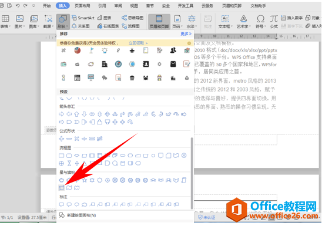The image size is (322, 226).
Task: Choose the wave banner shape
Action: 69,187
